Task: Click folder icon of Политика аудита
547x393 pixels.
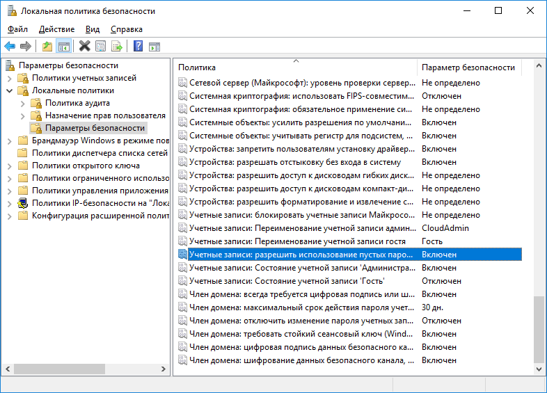Action: pos(36,103)
